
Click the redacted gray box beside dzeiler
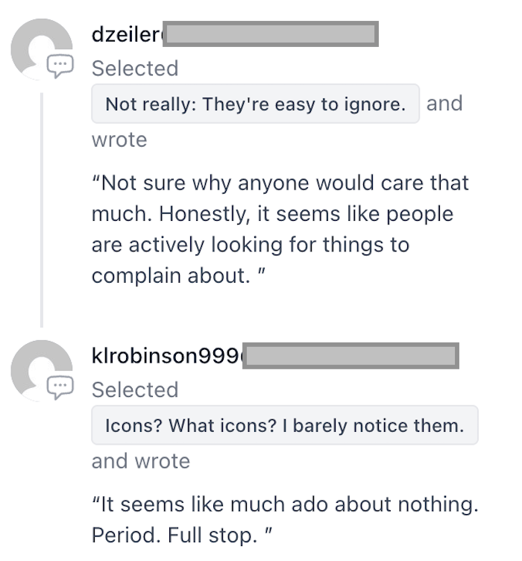pyautogui.click(x=271, y=34)
